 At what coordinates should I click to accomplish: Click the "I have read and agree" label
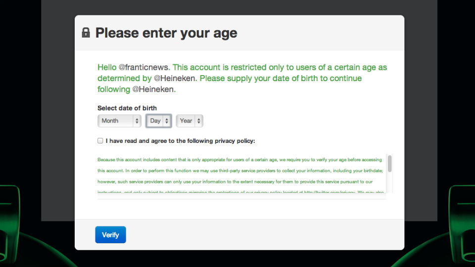point(180,141)
